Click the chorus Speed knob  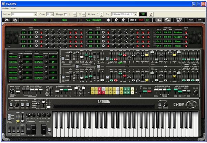[x=28, y=115]
